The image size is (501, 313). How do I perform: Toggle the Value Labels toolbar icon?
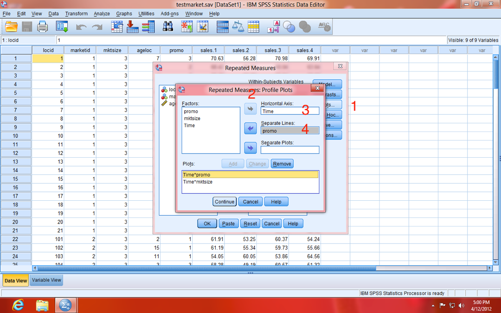coord(274,27)
